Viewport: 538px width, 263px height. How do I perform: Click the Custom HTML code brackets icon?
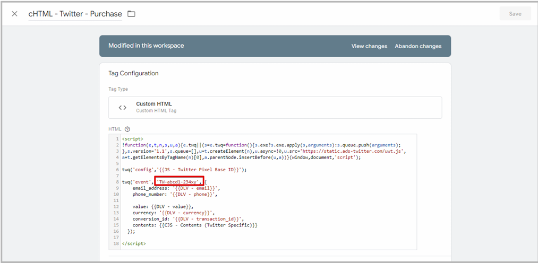(x=123, y=108)
